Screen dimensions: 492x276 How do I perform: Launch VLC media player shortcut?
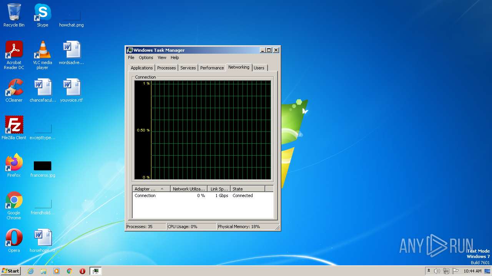[x=42, y=55]
